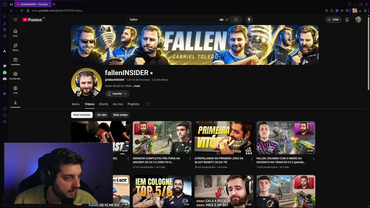Open the Easy setup sliders icon
Image resolution: width=370 pixels, height=208 pixels.
365,11
